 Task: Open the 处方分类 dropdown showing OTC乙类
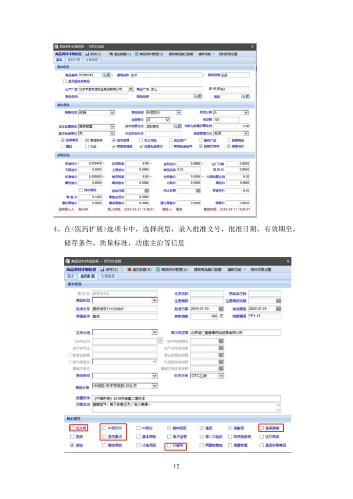click(x=221, y=376)
